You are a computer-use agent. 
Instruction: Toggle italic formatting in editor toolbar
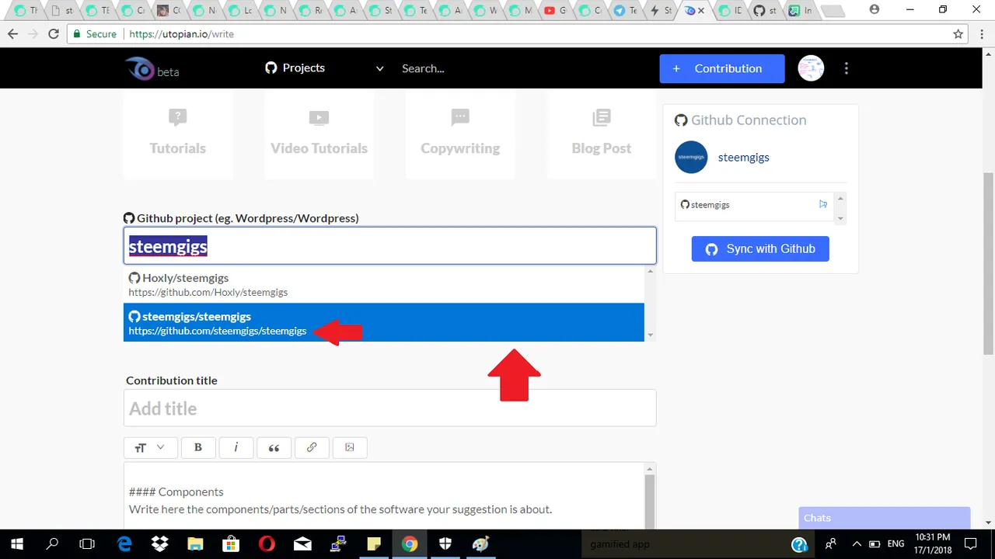tap(236, 447)
